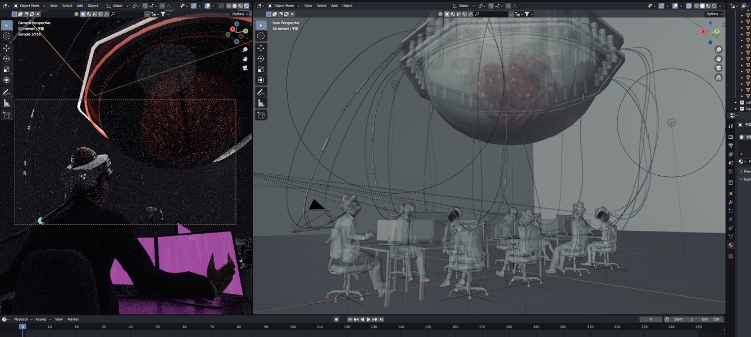Open Global orientation dropdown in the right viewport
The image size is (751, 337).
pos(464,6)
